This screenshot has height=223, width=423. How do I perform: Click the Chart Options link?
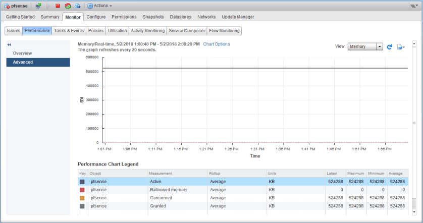pyautogui.click(x=216, y=44)
